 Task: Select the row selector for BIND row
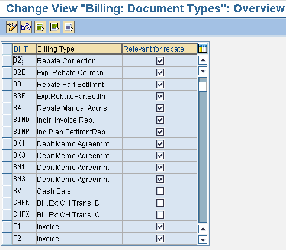click(x=7, y=120)
